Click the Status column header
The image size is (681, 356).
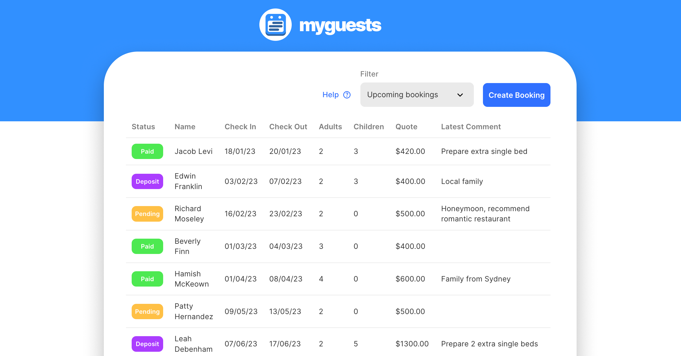pos(143,127)
